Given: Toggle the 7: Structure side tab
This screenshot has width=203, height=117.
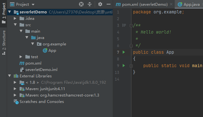Looking at the screenshot, I should click(4, 43).
